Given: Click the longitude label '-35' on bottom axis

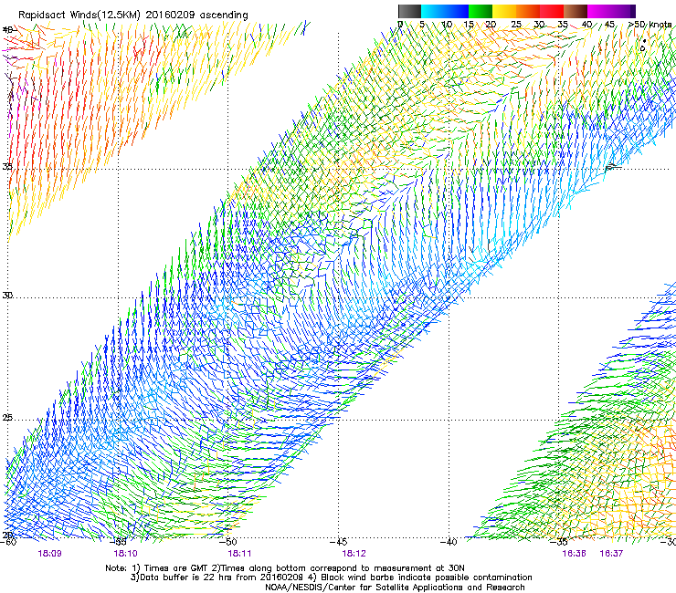Looking at the screenshot, I should coord(559,541).
